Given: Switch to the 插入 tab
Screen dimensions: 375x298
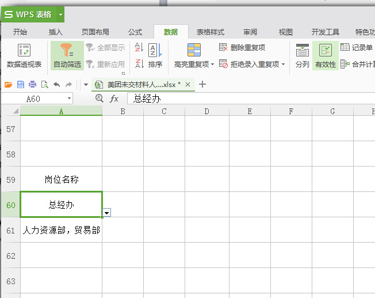Looking at the screenshot, I should pos(55,32).
